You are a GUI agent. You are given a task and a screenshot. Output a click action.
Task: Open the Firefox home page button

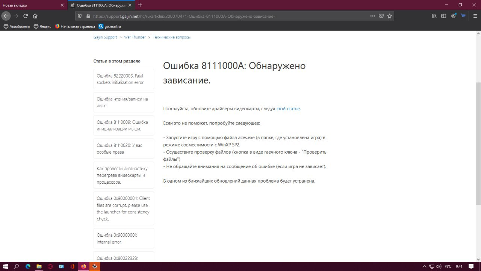coord(35,16)
